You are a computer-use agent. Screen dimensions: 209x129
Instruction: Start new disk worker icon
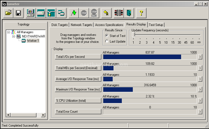tap(41, 13)
